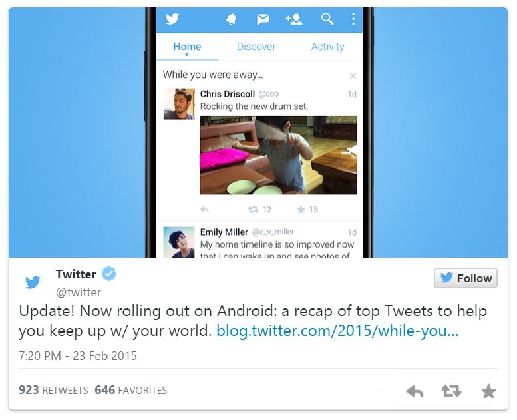Open the search magnifier icon
This screenshot has height=420, width=517.
point(327,19)
